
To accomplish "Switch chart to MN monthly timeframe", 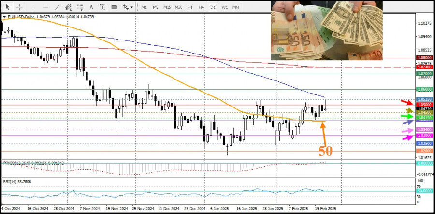I will [235, 7].
